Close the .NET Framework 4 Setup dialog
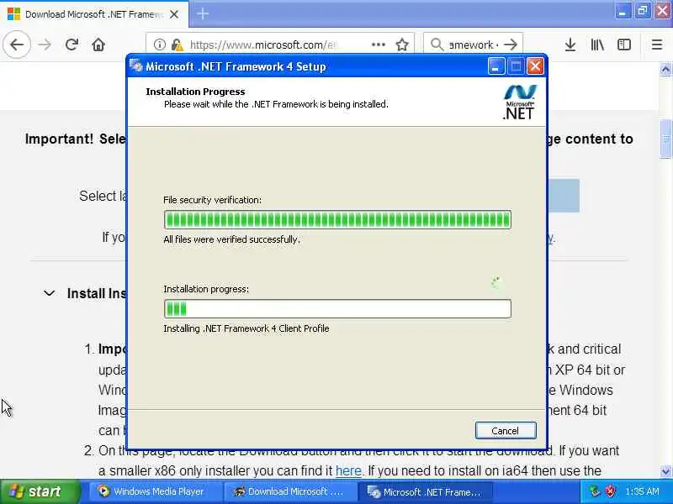 535,66
